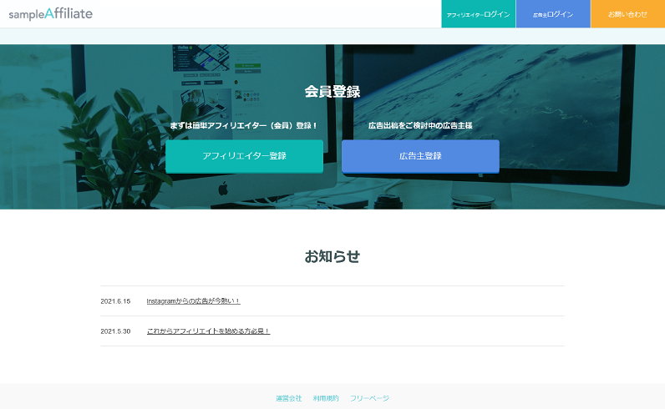Click the アフィリエイター登録 button
Image resolution: width=665 pixels, height=409 pixels.
point(244,156)
